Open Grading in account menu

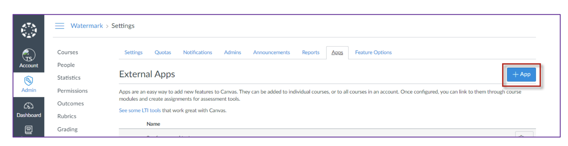[67, 129]
